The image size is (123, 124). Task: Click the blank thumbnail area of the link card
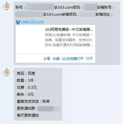(x=30, y=39)
